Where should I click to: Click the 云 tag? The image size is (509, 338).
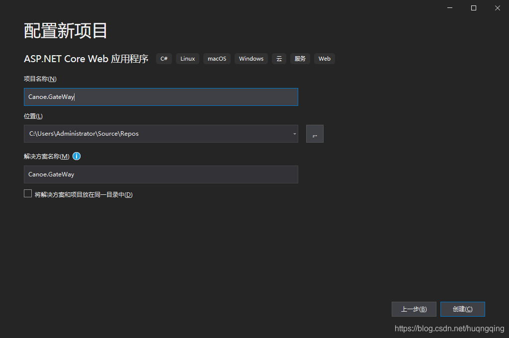pyautogui.click(x=279, y=59)
